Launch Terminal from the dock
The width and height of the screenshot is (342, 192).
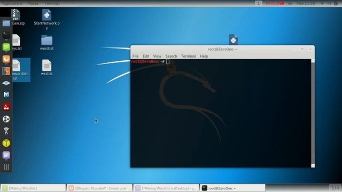(x=6, y=35)
